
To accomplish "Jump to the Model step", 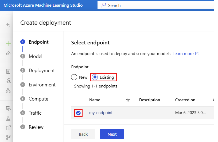I will coord(35,56).
